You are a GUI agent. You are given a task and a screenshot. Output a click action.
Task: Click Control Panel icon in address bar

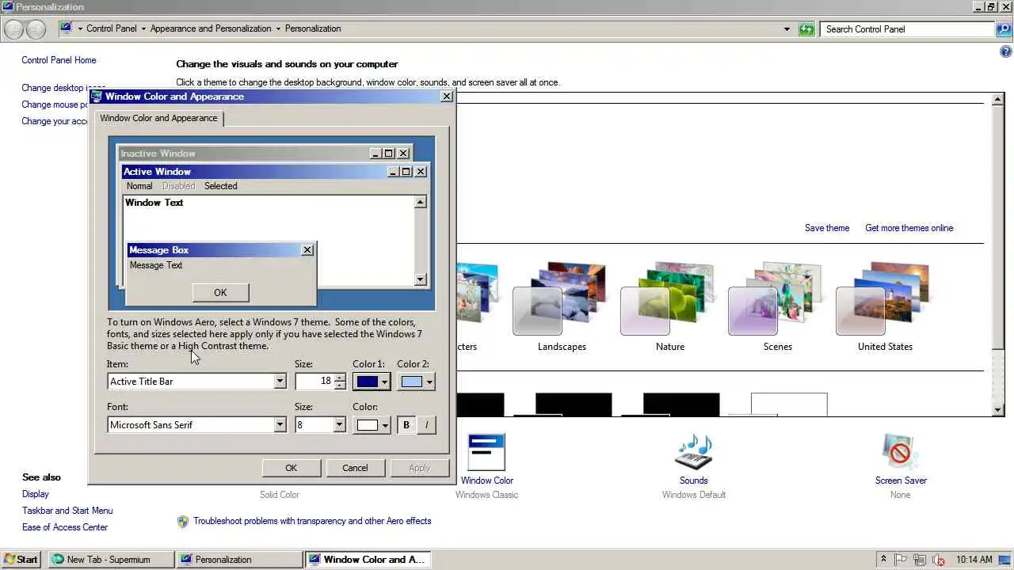click(67, 28)
